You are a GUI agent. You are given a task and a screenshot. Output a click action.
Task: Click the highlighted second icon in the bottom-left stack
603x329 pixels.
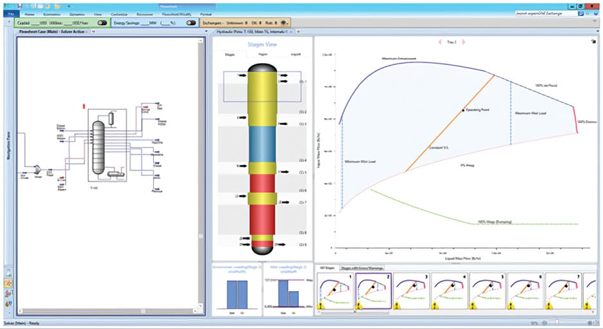8,283
